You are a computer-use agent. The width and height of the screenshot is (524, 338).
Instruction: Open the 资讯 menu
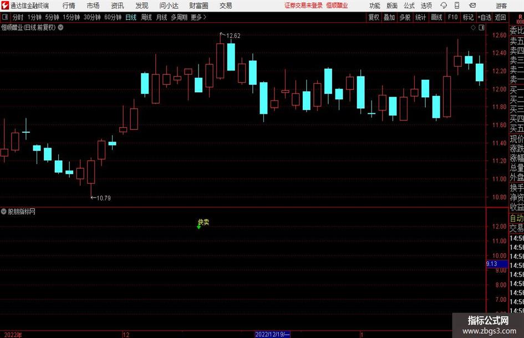118,6
